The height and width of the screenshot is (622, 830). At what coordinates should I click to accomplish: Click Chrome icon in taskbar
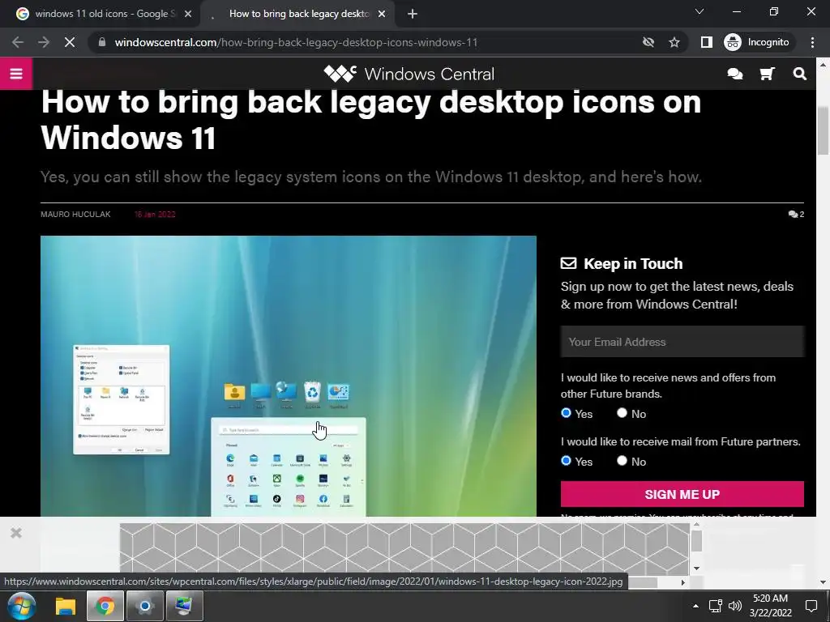pyautogui.click(x=105, y=606)
